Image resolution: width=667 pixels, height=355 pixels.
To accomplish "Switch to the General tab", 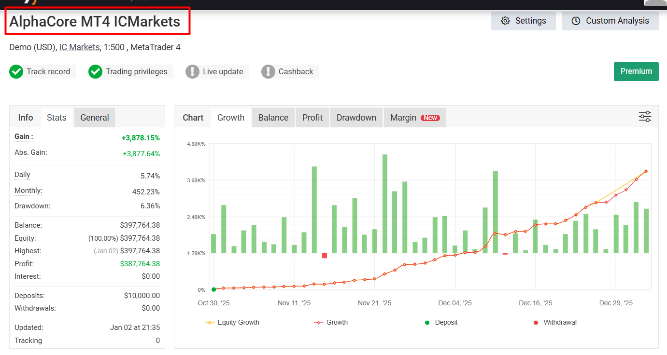I will coord(95,118).
